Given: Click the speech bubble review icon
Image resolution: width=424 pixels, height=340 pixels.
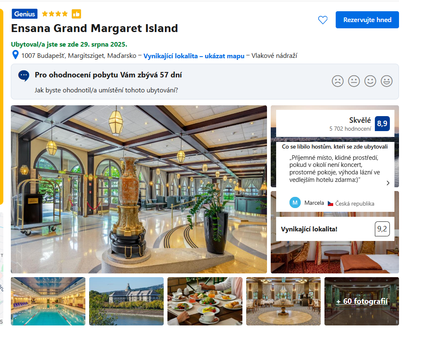Looking at the screenshot, I should (x=24, y=76).
